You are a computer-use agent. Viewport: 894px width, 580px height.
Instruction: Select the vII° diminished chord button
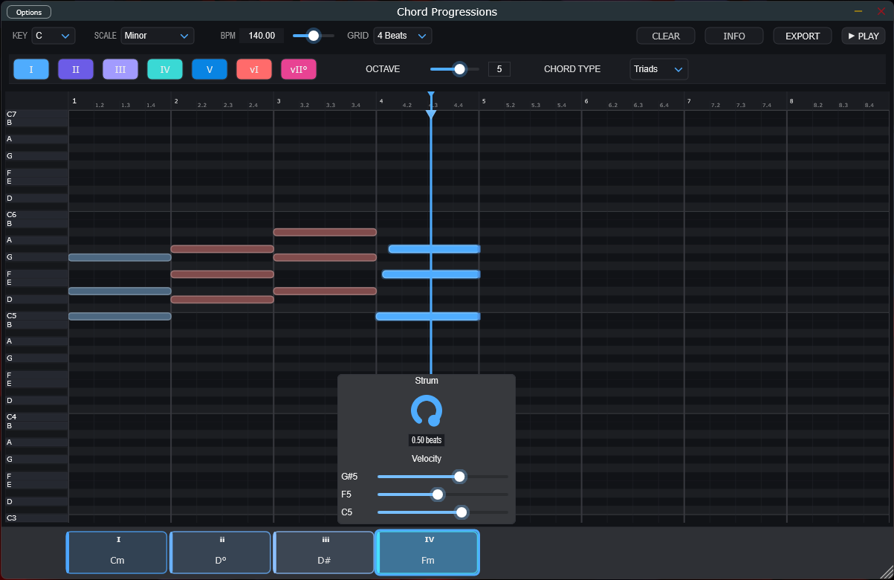pyautogui.click(x=299, y=69)
